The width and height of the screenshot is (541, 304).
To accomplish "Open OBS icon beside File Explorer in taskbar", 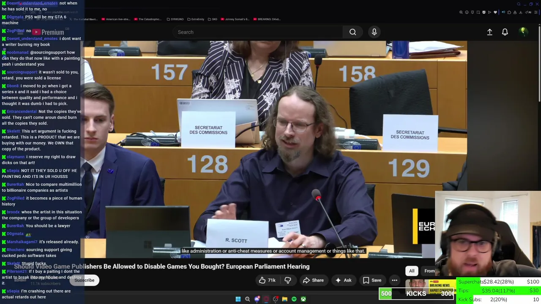I will [275, 299].
